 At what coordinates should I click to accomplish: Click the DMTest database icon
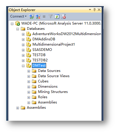29,65
